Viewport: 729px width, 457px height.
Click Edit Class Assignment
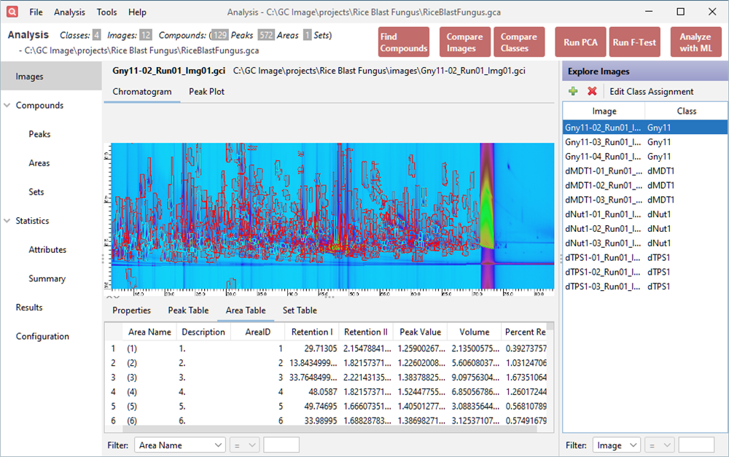(651, 91)
